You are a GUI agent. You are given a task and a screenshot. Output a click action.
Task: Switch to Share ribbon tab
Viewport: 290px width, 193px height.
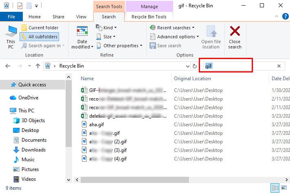[x=58, y=17]
